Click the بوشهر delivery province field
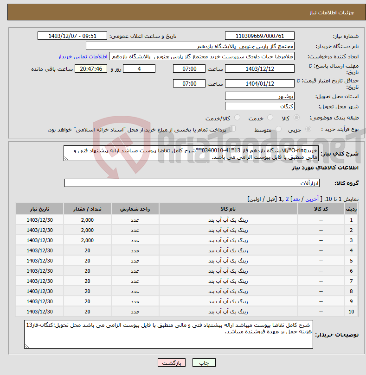366x375 pixels. pos(260,96)
